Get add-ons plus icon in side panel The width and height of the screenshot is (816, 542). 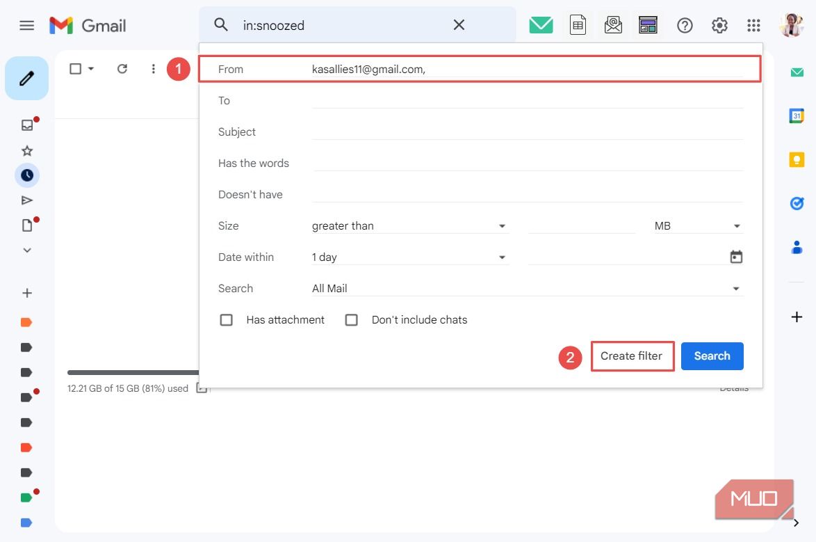click(x=797, y=317)
